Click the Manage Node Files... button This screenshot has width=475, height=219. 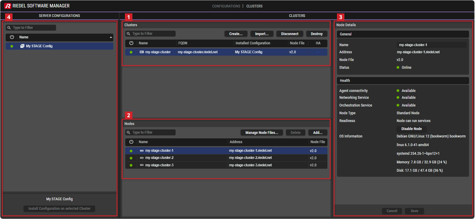[x=262, y=133]
